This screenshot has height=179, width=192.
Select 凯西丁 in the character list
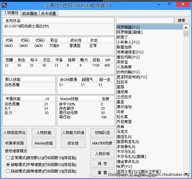122,37
